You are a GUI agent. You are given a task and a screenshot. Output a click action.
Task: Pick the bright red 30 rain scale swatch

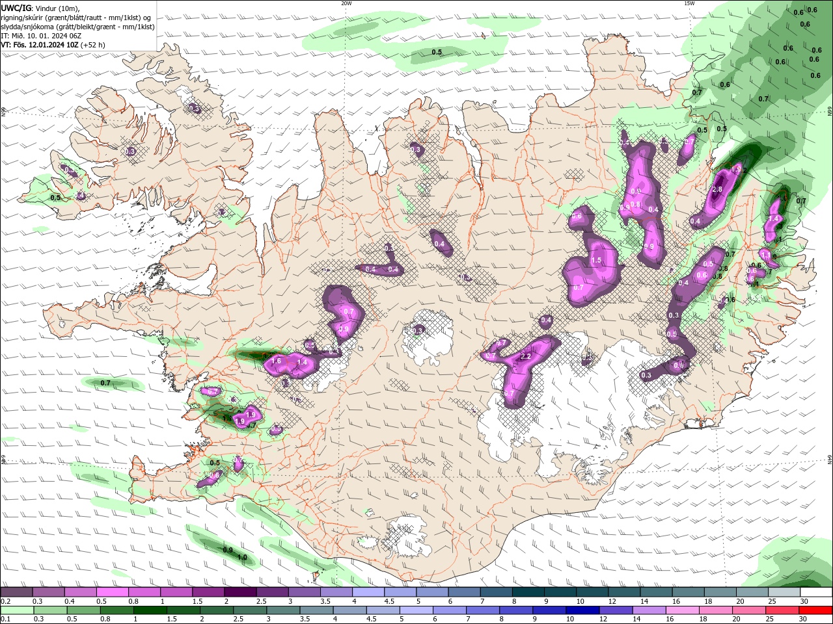point(815,610)
